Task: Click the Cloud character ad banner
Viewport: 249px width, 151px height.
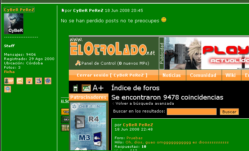Action: tap(207, 53)
